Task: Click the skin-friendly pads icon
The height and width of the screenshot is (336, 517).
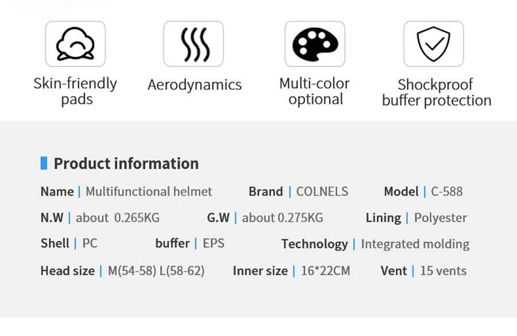Action: click(x=75, y=44)
